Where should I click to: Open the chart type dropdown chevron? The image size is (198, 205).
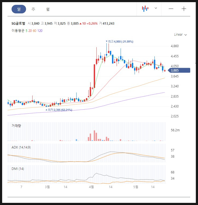click(x=156, y=8)
